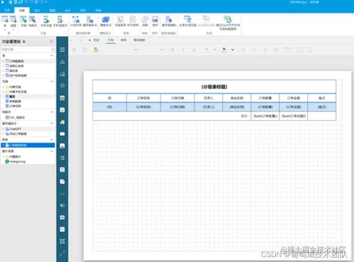This screenshot has width=354, height=262.
Task: Click the Run (play) button in the title bar
Action: point(3,2)
